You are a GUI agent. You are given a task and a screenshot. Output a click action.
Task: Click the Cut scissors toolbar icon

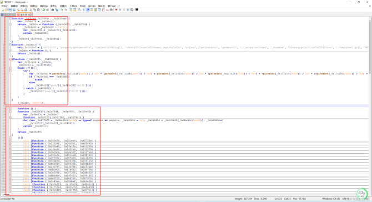31,10
